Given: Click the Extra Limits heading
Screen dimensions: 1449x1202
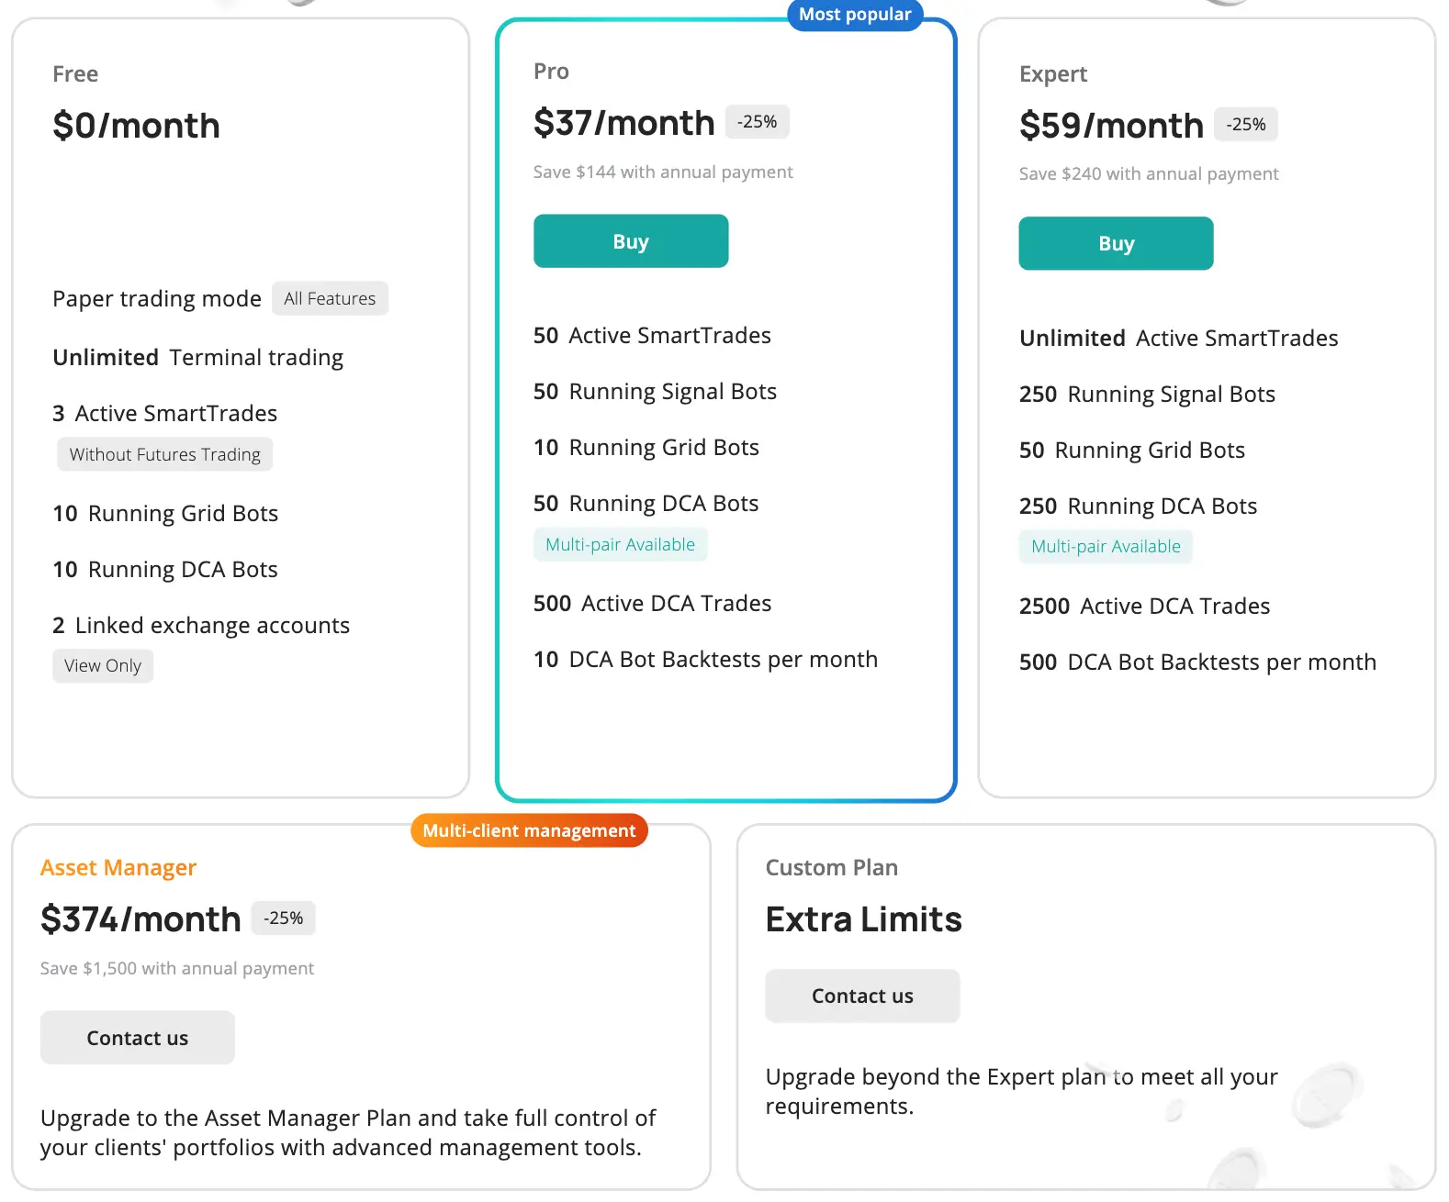Looking at the screenshot, I should click(x=863, y=919).
